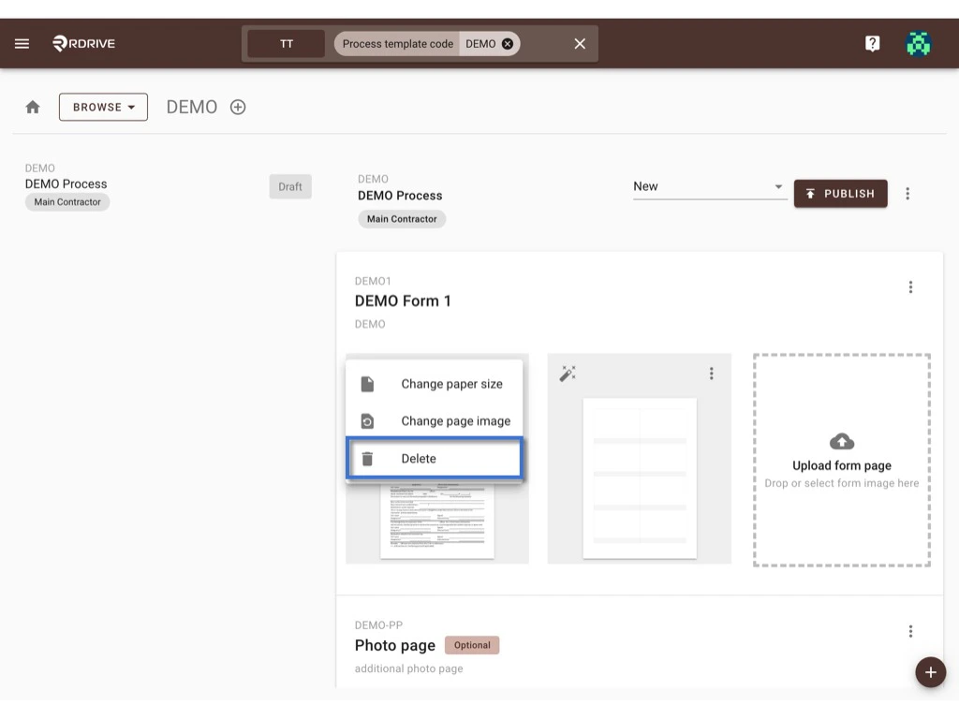Open DEMO Form 1 overflow menu

pyautogui.click(x=910, y=286)
